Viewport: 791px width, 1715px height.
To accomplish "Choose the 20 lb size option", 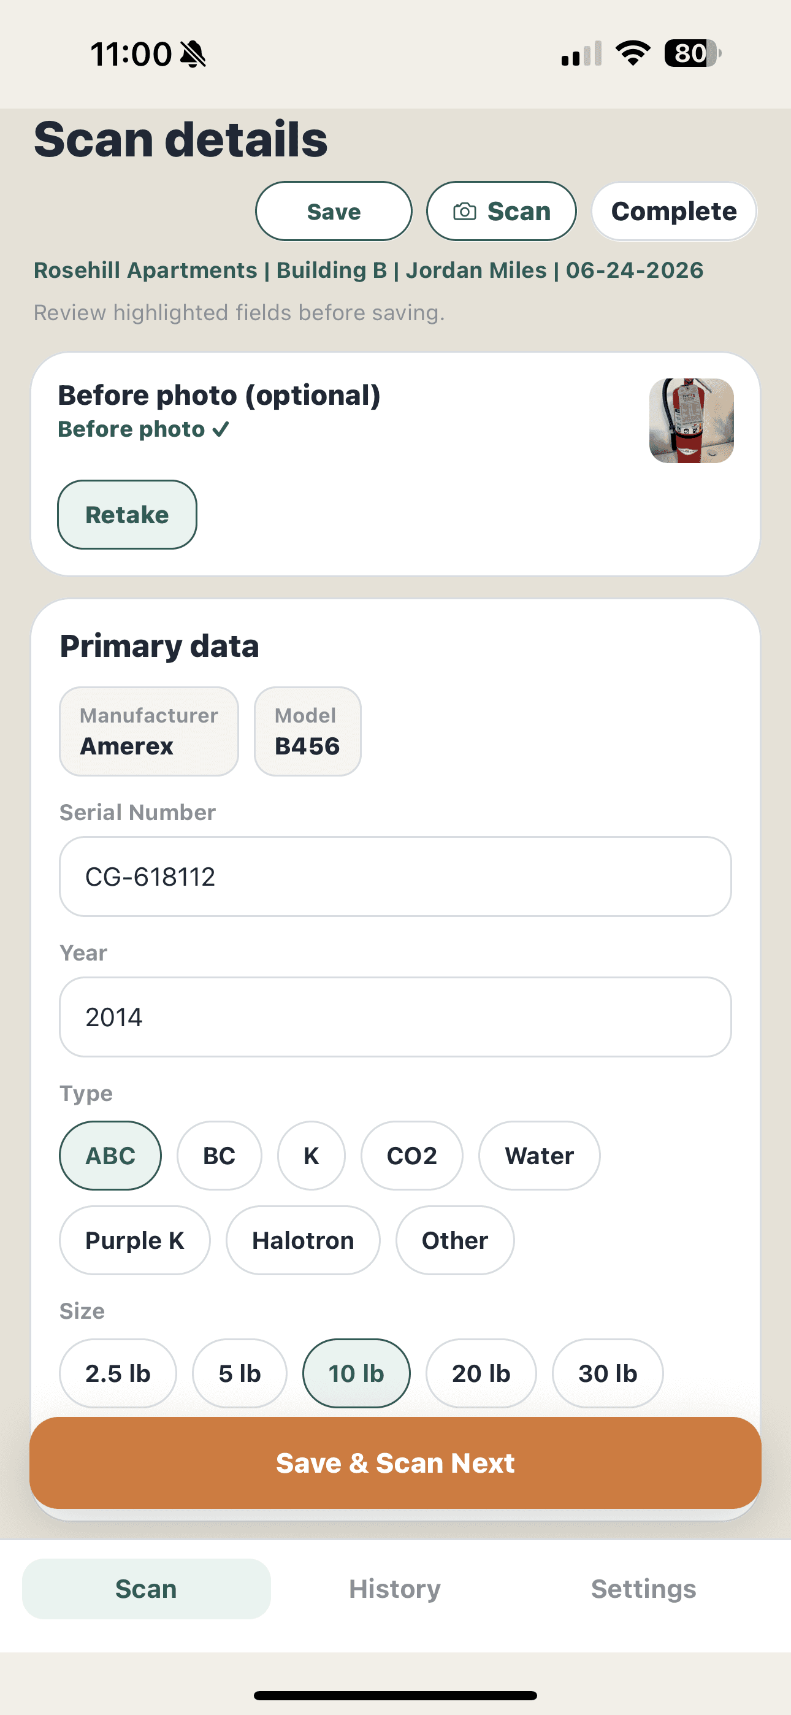I will click(x=481, y=1373).
